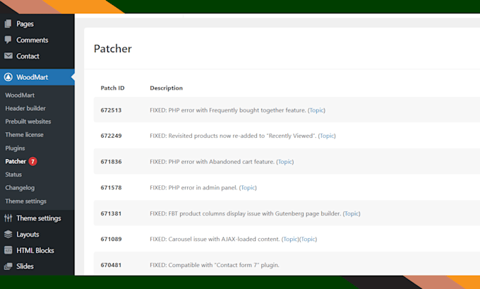Open Plugins submenu item

click(x=15, y=148)
